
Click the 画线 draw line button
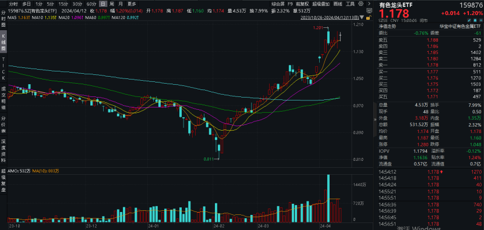338,4
